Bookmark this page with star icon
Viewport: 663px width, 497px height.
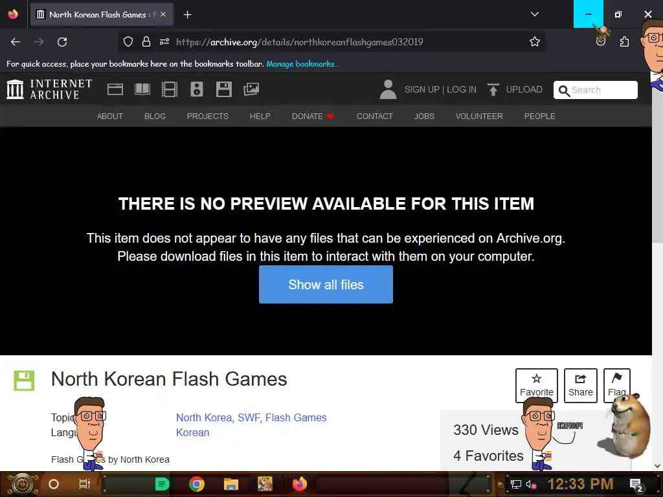(x=534, y=41)
